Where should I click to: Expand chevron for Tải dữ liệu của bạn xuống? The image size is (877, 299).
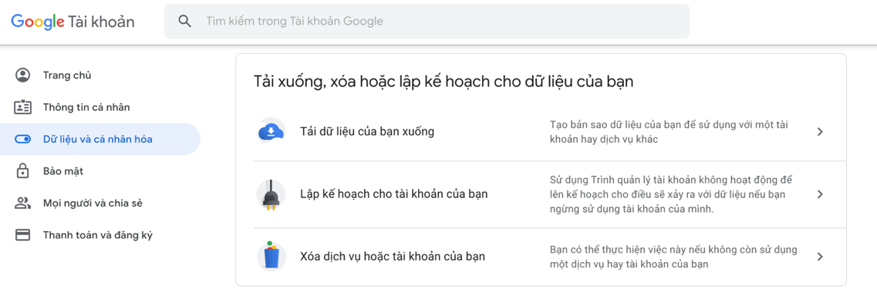[820, 132]
